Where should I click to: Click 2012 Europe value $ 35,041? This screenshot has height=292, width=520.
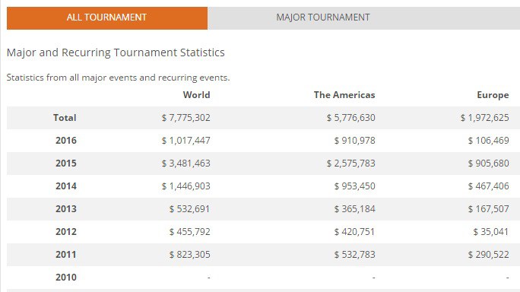coord(491,232)
